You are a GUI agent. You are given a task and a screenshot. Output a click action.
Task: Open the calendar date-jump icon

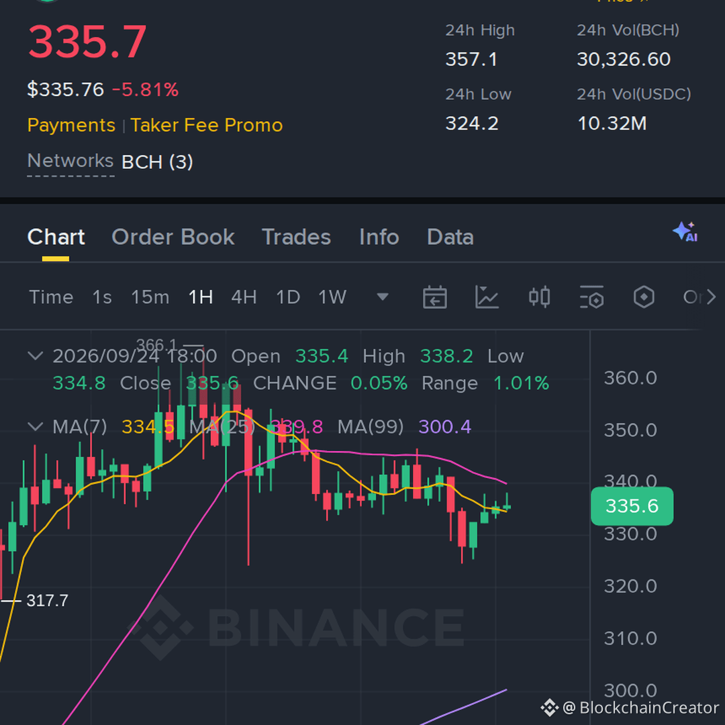[x=434, y=297]
